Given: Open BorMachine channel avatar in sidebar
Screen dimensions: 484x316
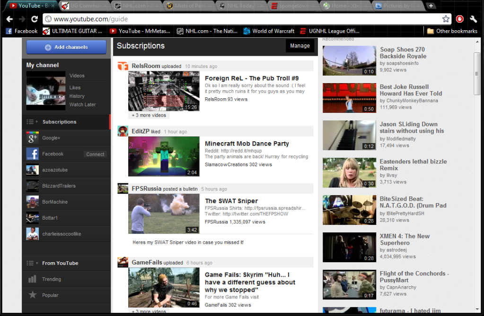Looking at the screenshot, I should [x=32, y=202].
